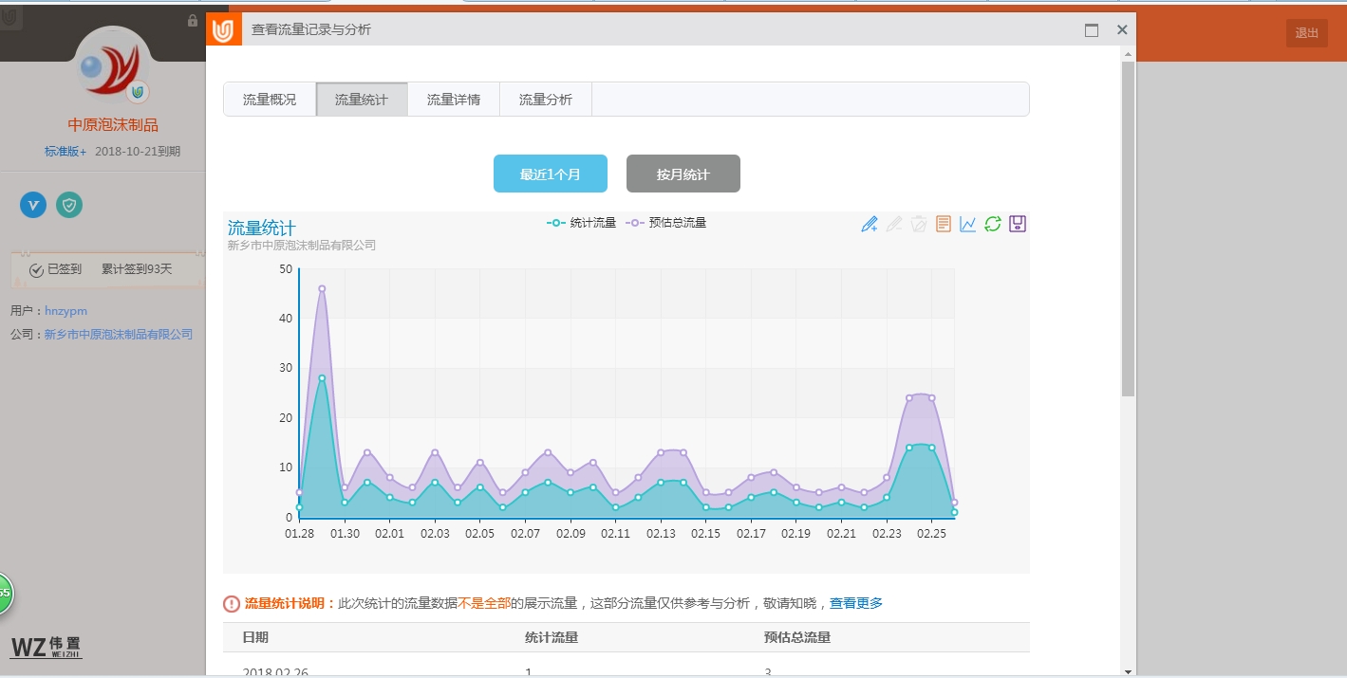Click the pencil-plus mark line icon
Image resolution: width=1347 pixels, height=678 pixels.
(869, 225)
